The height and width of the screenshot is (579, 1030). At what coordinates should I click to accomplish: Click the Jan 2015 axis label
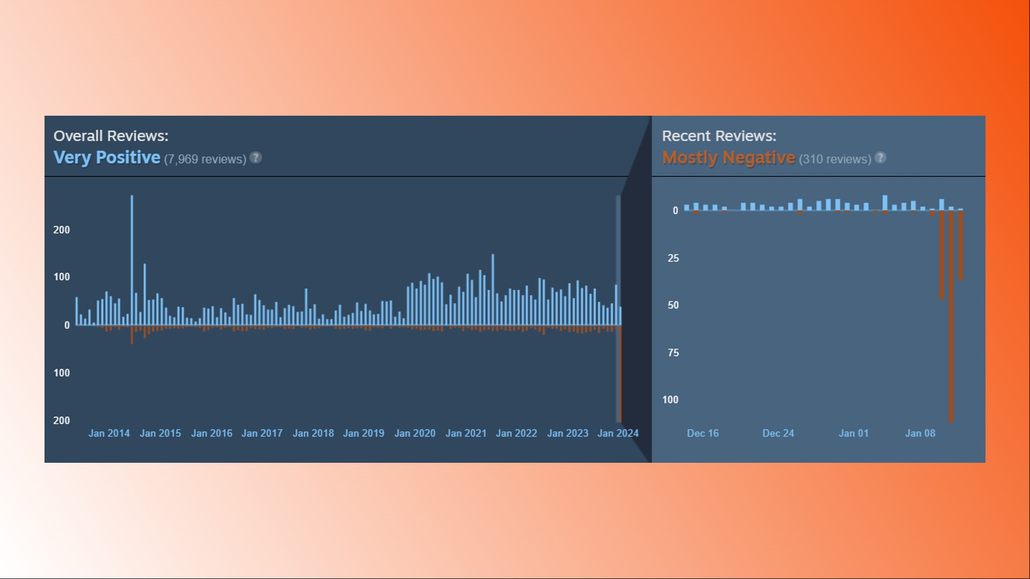click(160, 433)
